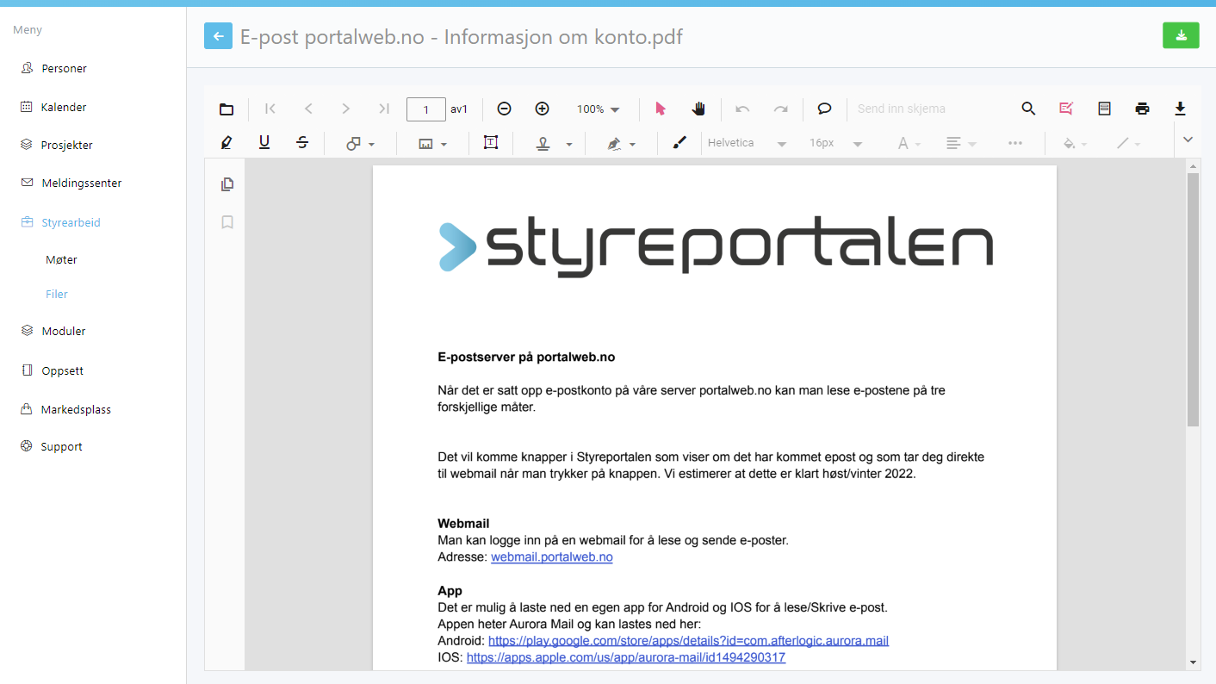
Task: Print the document
Action: click(1142, 109)
